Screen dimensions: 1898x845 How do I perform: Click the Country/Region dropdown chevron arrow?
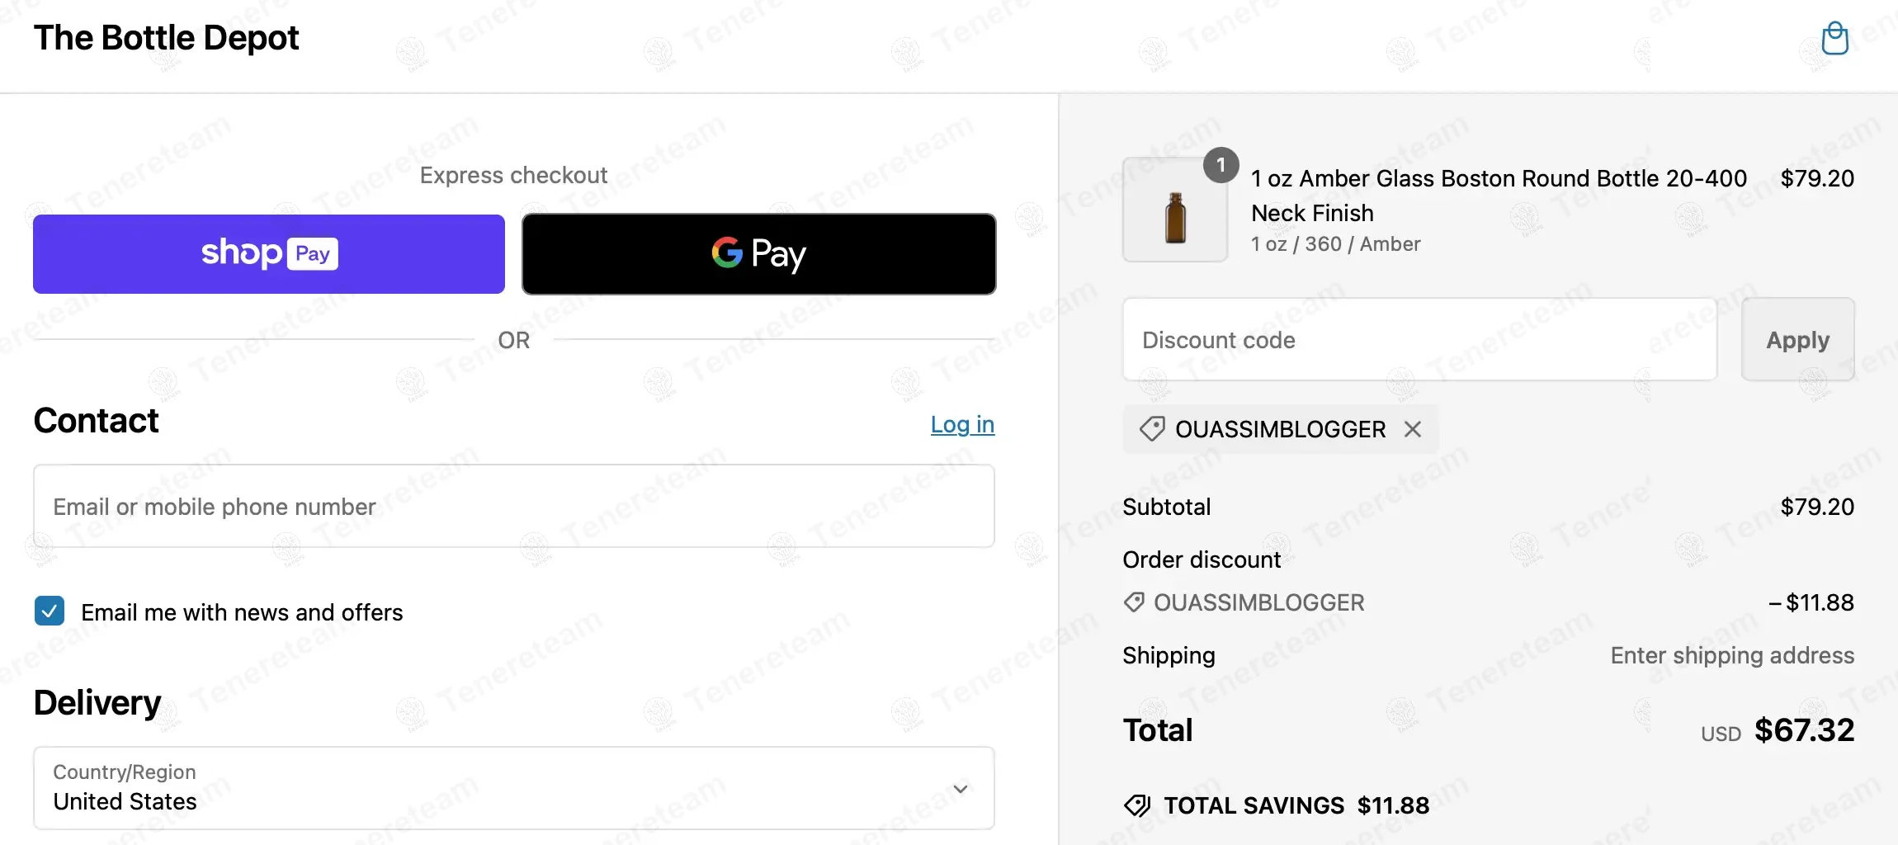(x=961, y=789)
